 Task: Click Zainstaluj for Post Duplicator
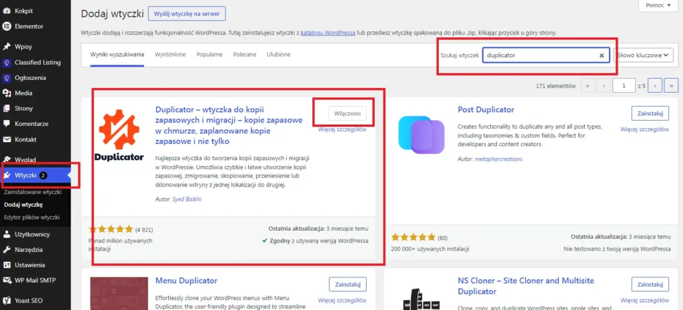pyautogui.click(x=650, y=113)
